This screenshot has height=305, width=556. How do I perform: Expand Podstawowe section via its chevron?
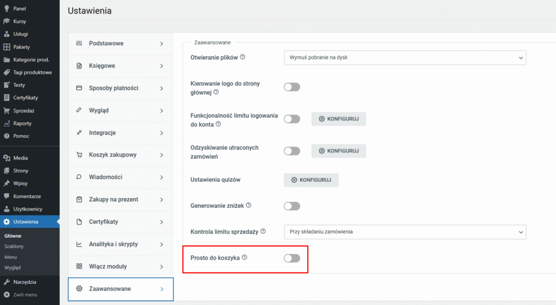point(162,43)
